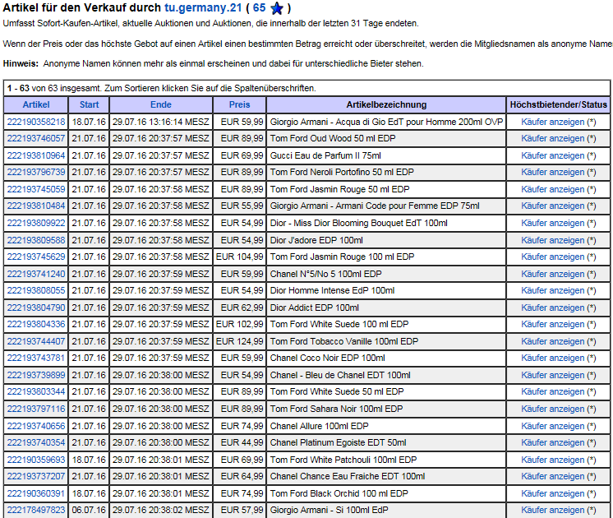Open item number 222193746057
This screenshot has height=518, width=613.
point(36,138)
